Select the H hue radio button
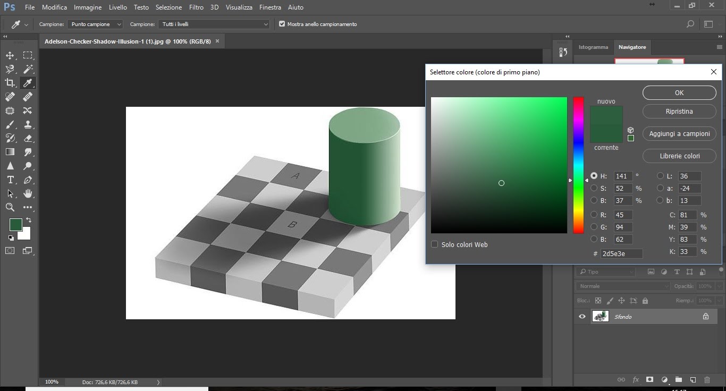This screenshot has height=391, width=726. [x=594, y=176]
